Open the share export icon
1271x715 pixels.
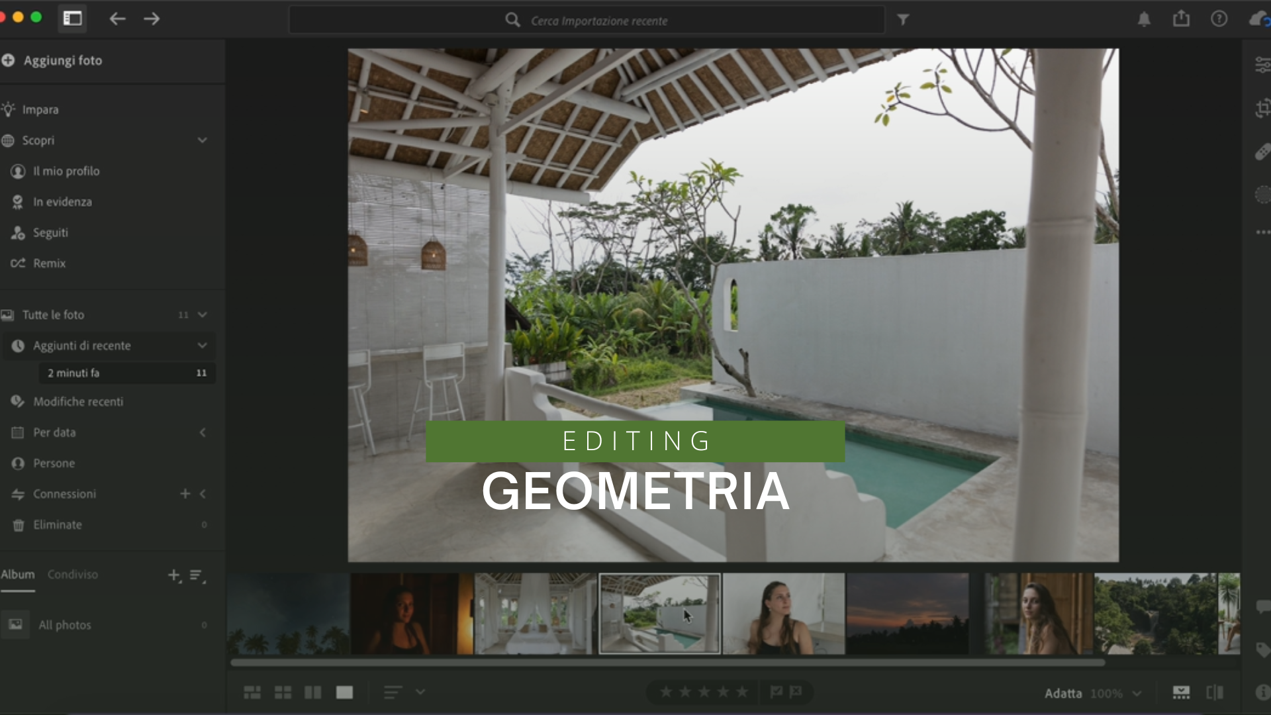click(1182, 19)
